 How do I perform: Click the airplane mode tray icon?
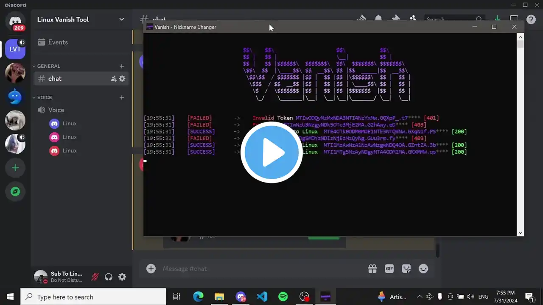coord(430,297)
